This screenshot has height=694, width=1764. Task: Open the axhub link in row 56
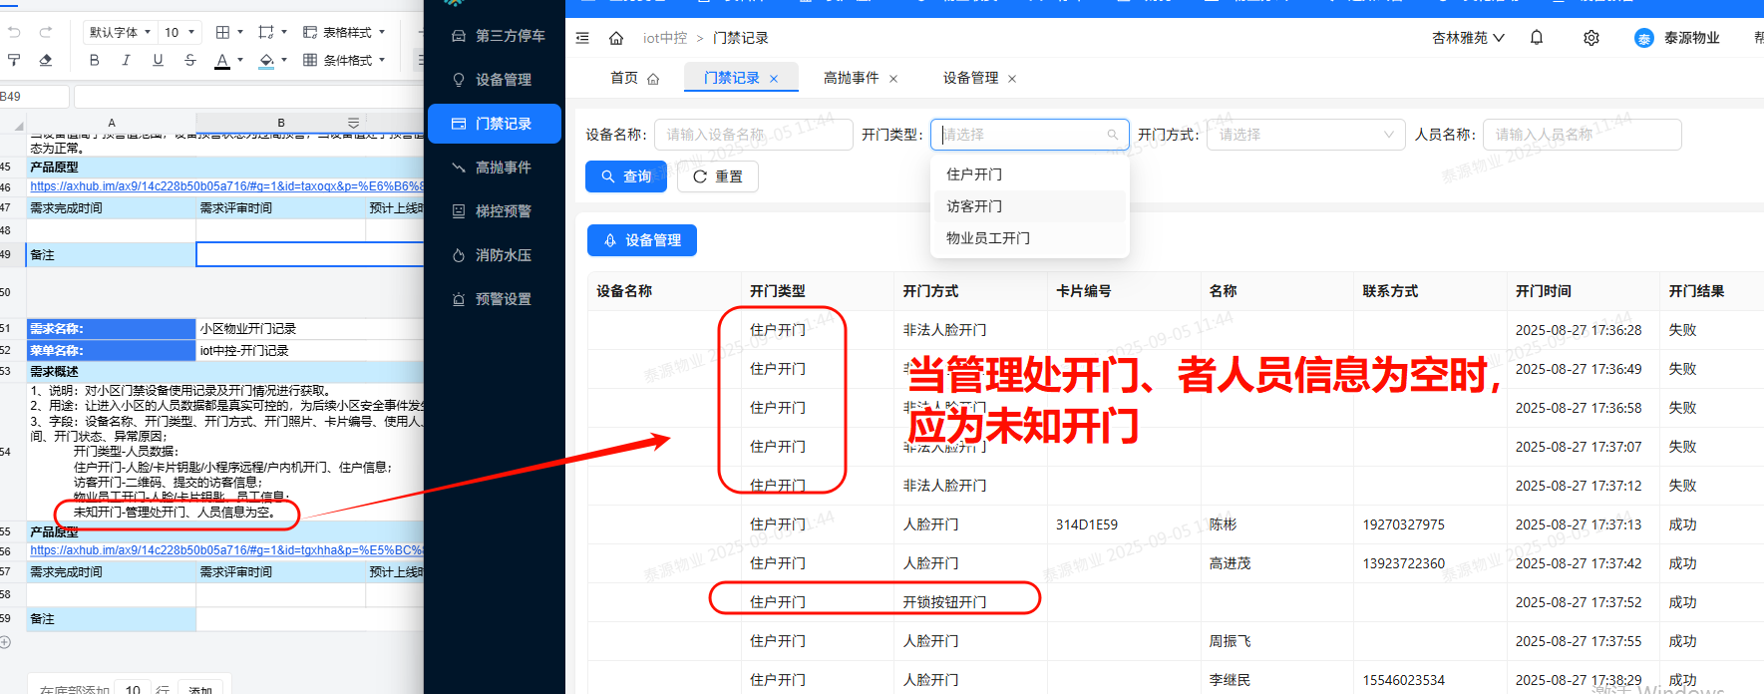226,550
